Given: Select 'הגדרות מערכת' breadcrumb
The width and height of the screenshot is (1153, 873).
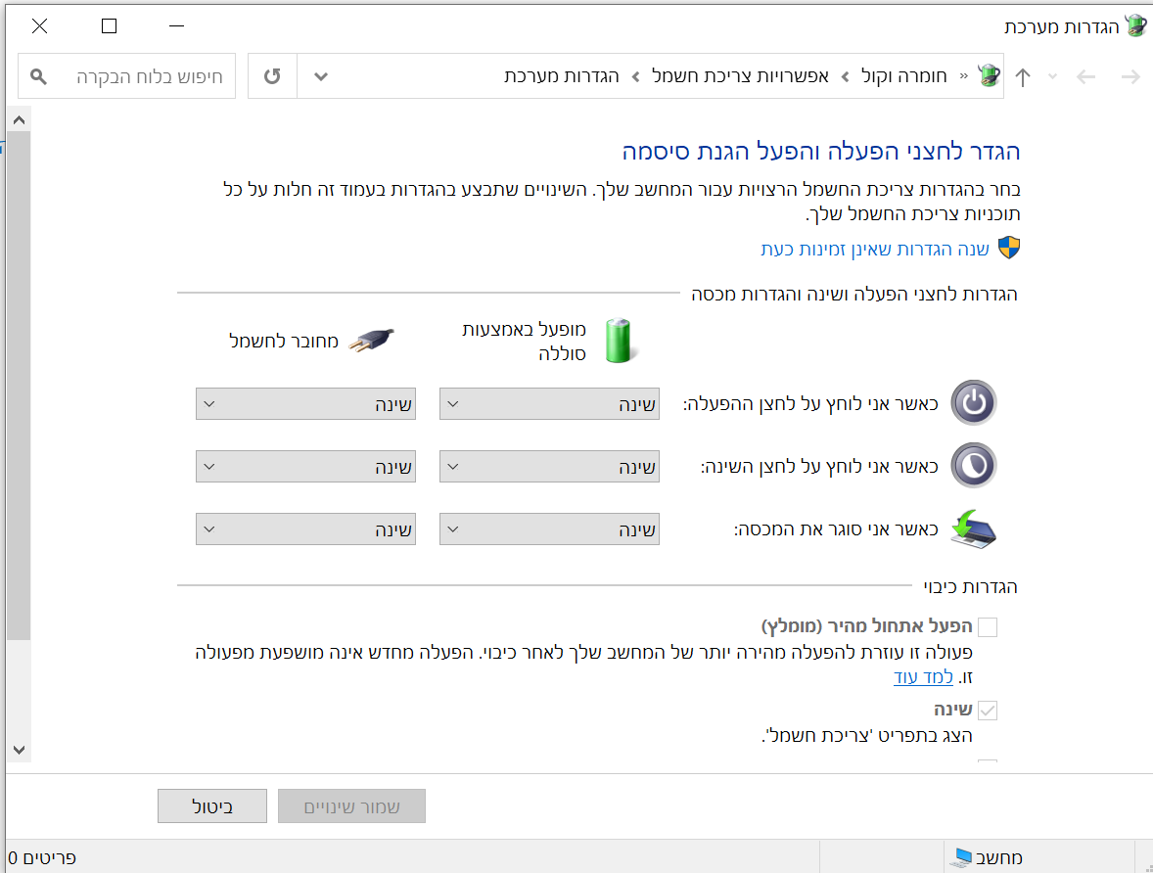Looking at the screenshot, I should coord(561,75).
